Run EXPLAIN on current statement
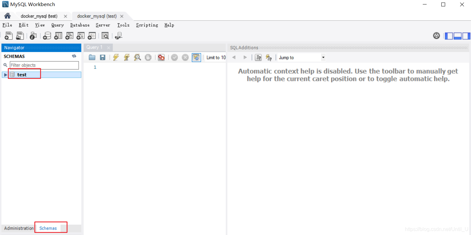This screenshot has height=235, width=471. (x=137, y=57)
